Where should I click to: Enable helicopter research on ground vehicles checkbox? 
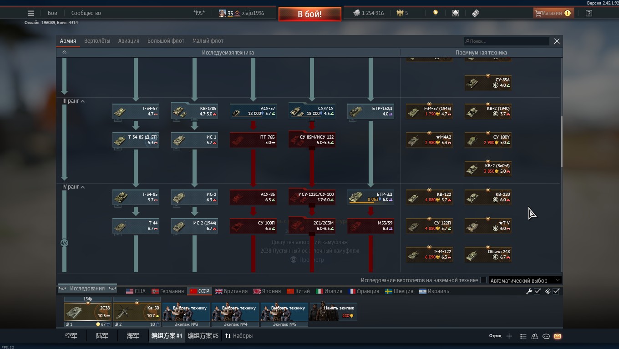tap(483, 280)
